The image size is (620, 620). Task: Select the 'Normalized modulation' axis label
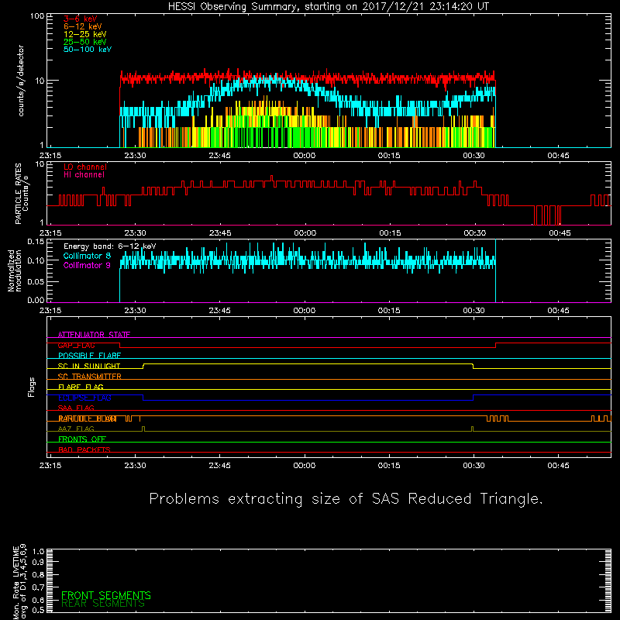(15, 270)
